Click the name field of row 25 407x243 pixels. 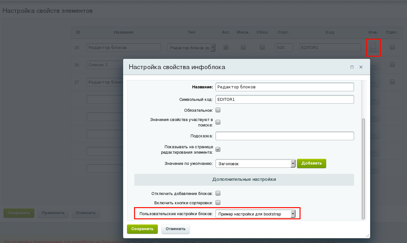tap(123, 47)
